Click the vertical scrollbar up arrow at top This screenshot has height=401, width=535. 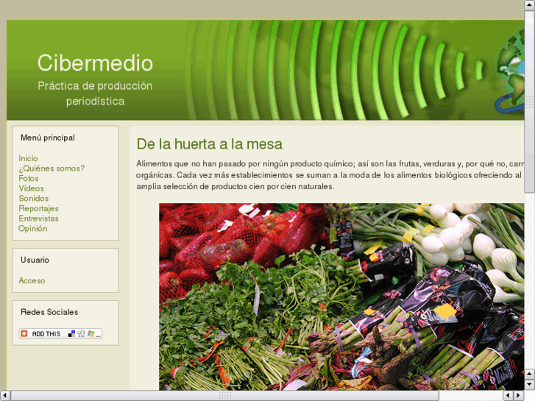tap(530, 4)
